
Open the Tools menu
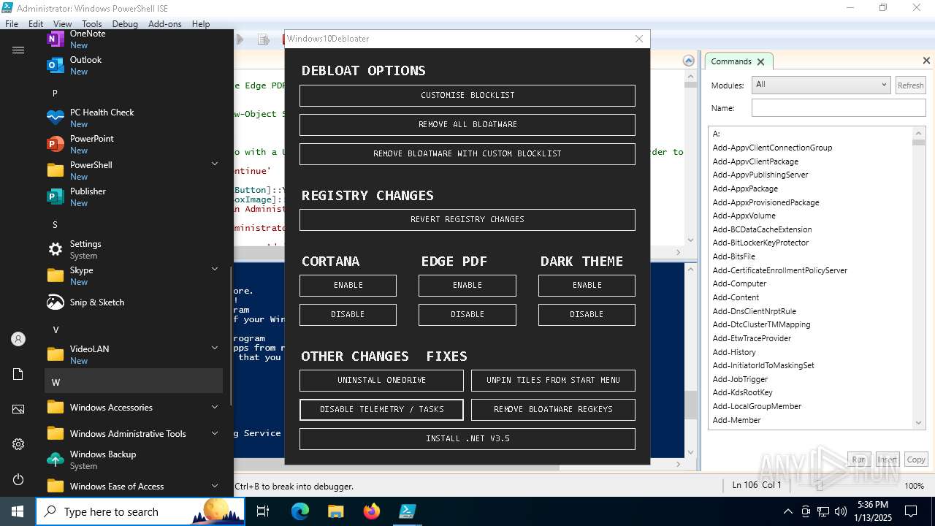(x=92, y=24)
